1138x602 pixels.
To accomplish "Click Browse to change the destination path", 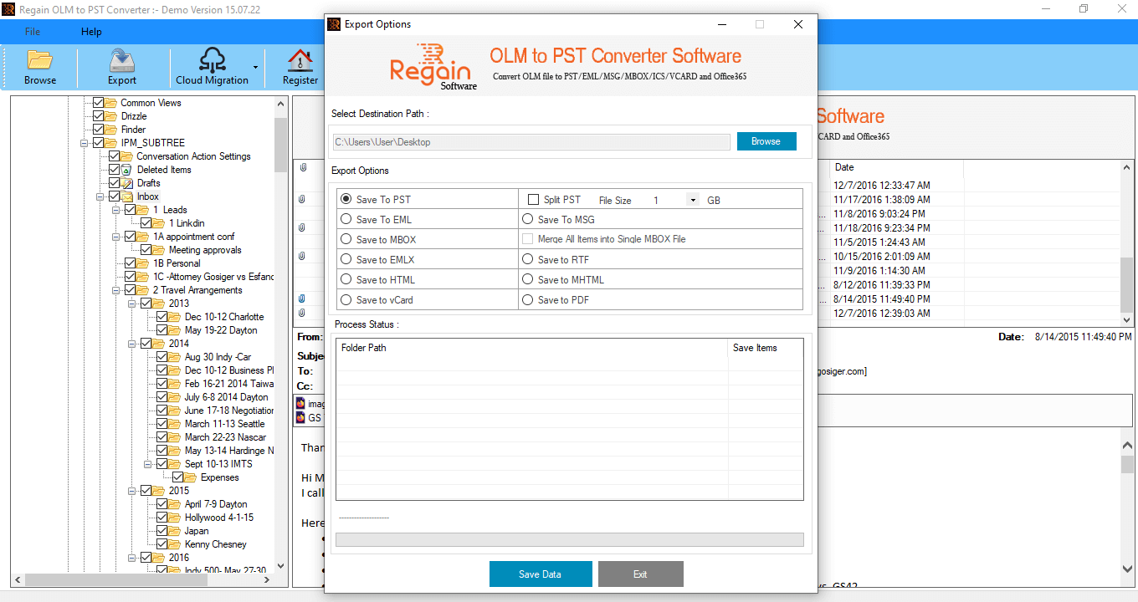I will (766, 140).
